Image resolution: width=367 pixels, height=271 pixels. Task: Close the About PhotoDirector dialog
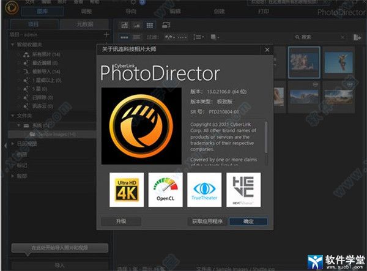pyautogui.click(x=267, y=50)
